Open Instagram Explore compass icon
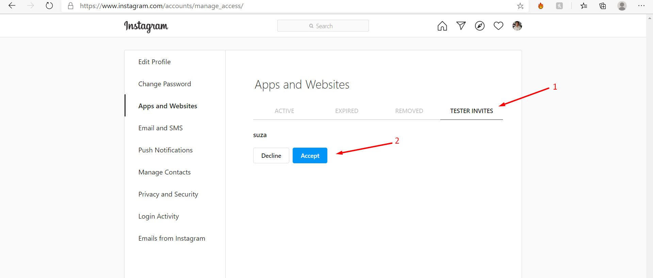Viewport: 653px width, 278px height. tap(480, 26)
